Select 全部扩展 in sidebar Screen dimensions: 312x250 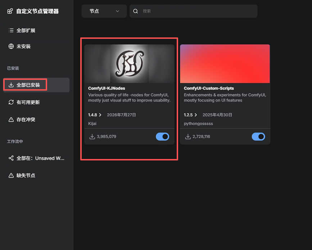click(x=36, y=30)
